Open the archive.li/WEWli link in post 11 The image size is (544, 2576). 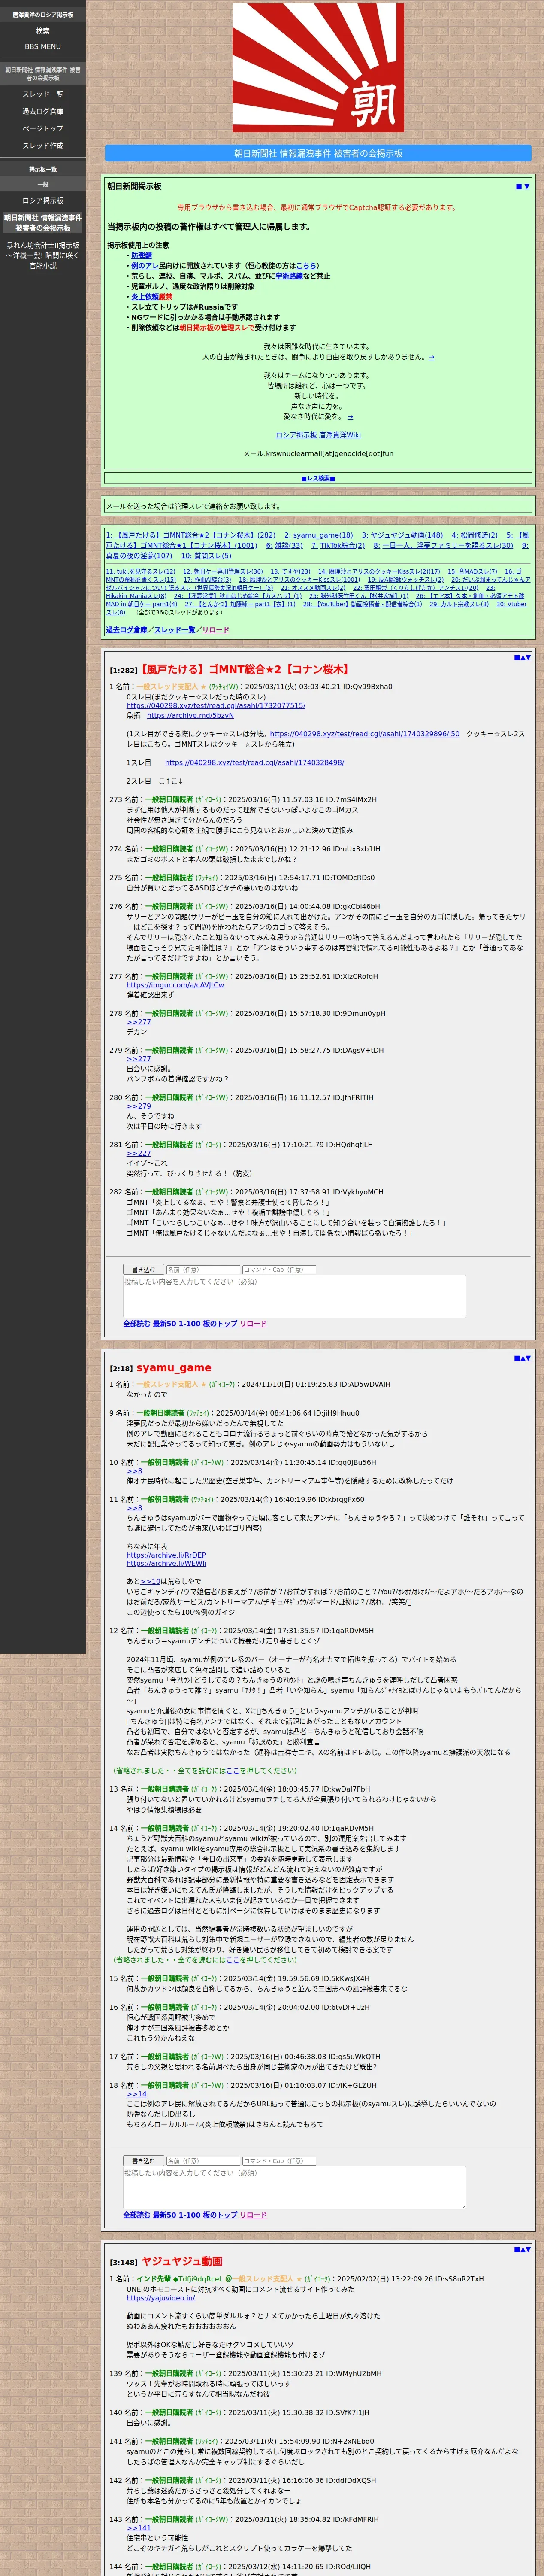click(x=166, y=1564)
